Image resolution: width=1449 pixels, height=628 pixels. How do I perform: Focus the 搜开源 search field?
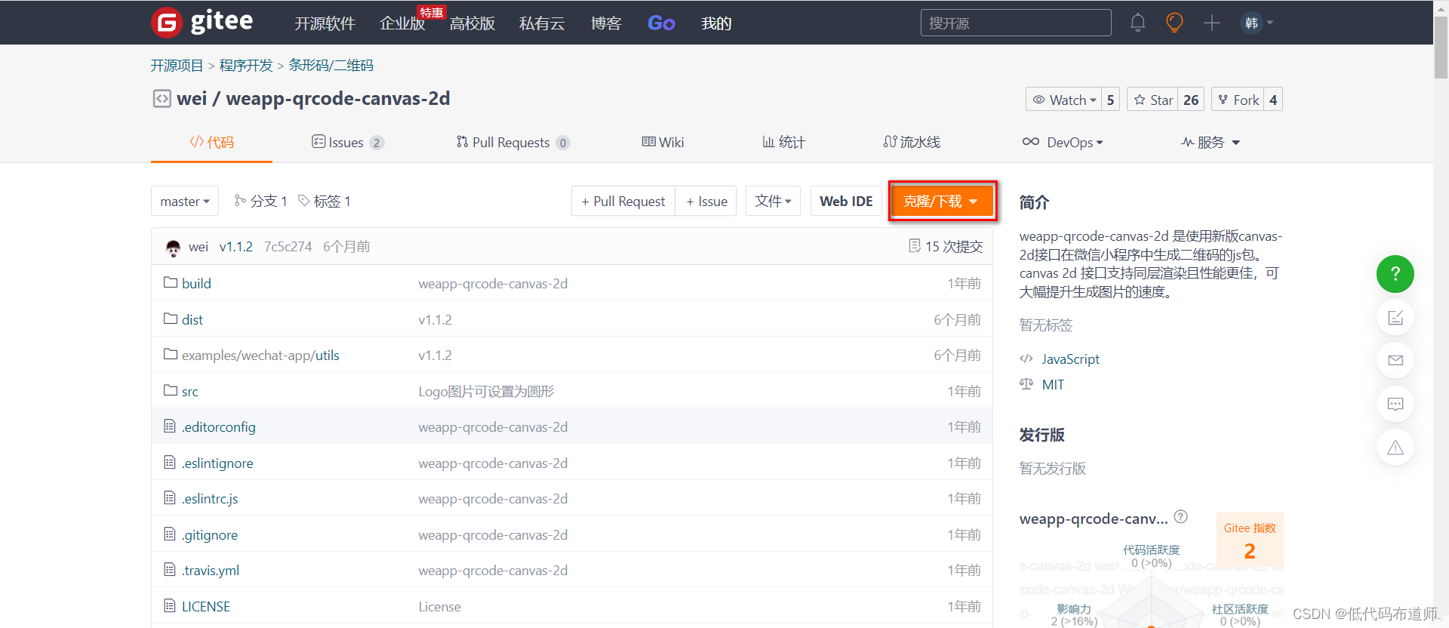coord(1016,23)
